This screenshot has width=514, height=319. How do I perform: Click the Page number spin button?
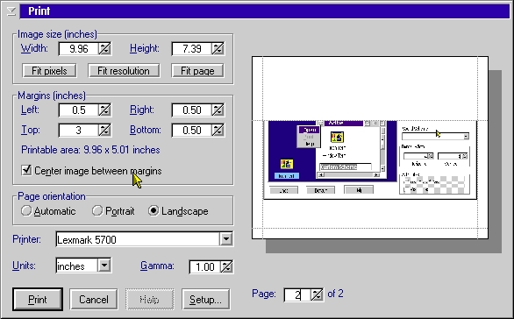(x=317, y=294)
